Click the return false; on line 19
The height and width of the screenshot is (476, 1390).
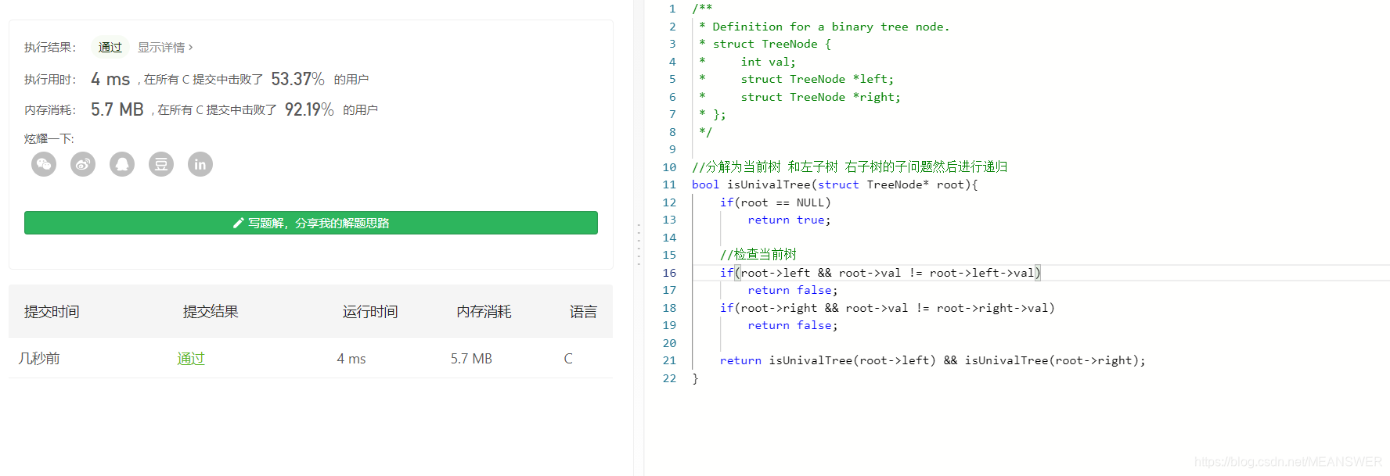pos(792,325)
